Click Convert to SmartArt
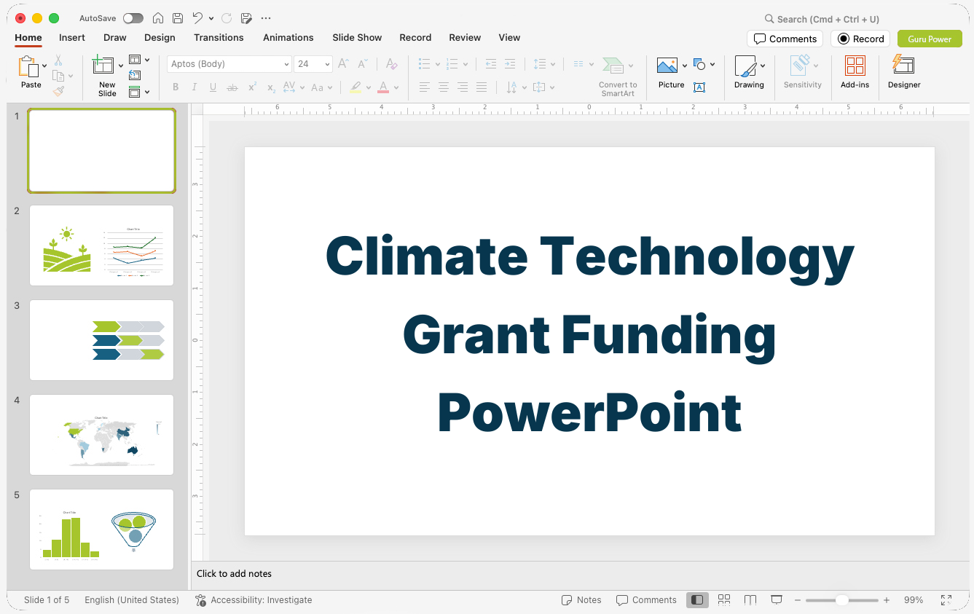The height and width of the screenshot is (614, 974). coord(618,76)
